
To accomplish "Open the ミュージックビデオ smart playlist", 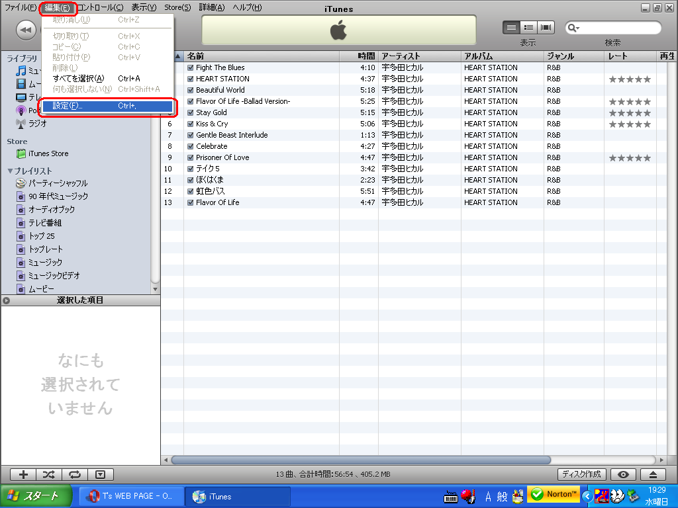I will click(48, 276).
